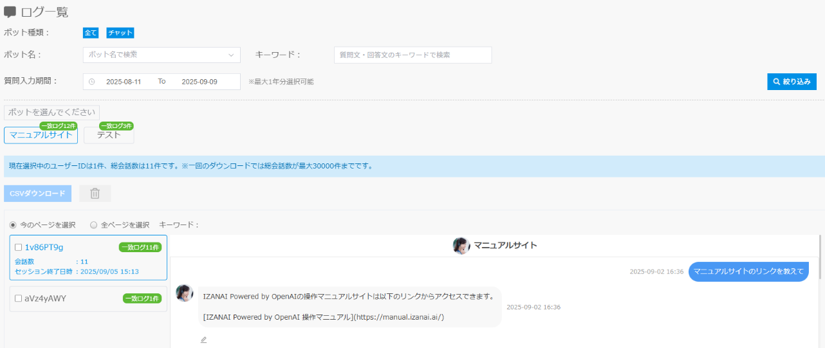This screenshot has width=825, height=348.
Task: Click the 一致ログ1件 badge
Action: (x=142, y=298)
